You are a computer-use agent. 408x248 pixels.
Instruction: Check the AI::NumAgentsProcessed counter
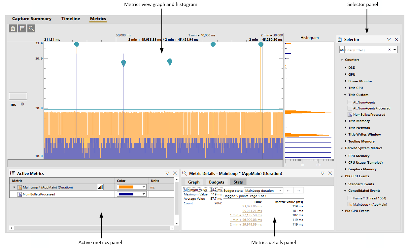350,108
